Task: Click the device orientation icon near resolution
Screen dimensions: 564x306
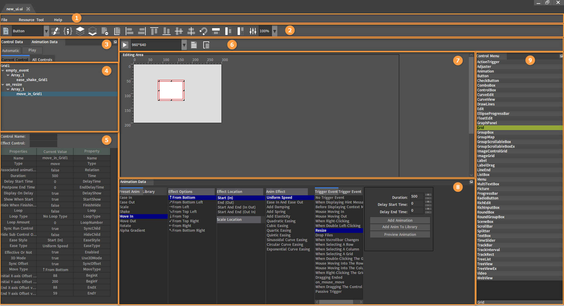Action: click(x=206, y=45)
